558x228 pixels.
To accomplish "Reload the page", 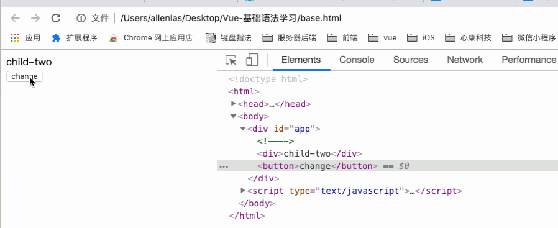I will pyautogui.click(x=56, y=18).
